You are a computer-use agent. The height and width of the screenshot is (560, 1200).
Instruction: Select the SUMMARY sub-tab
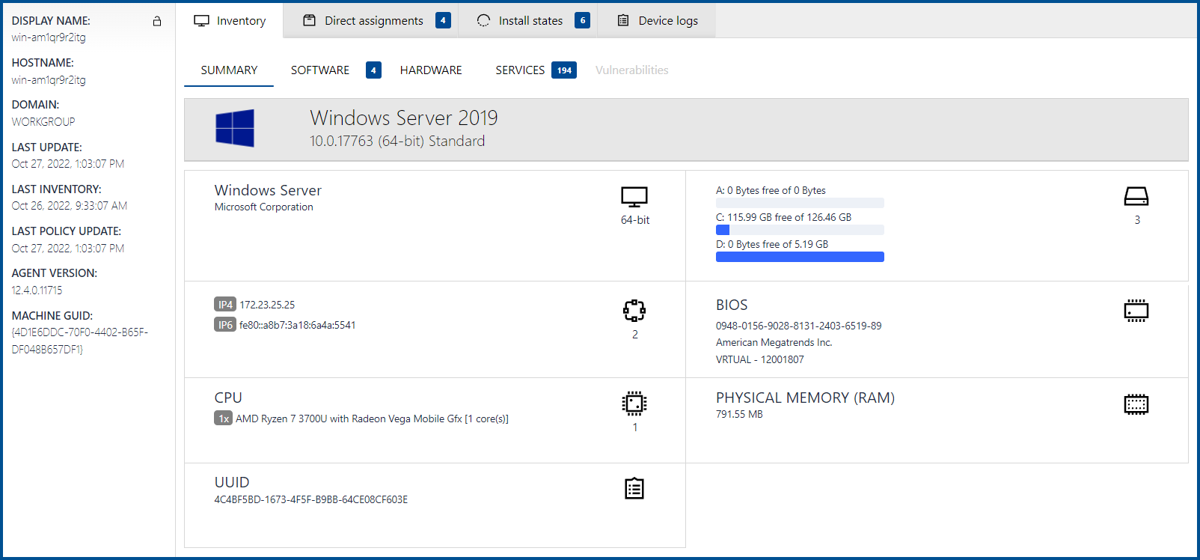click(229, 70)
